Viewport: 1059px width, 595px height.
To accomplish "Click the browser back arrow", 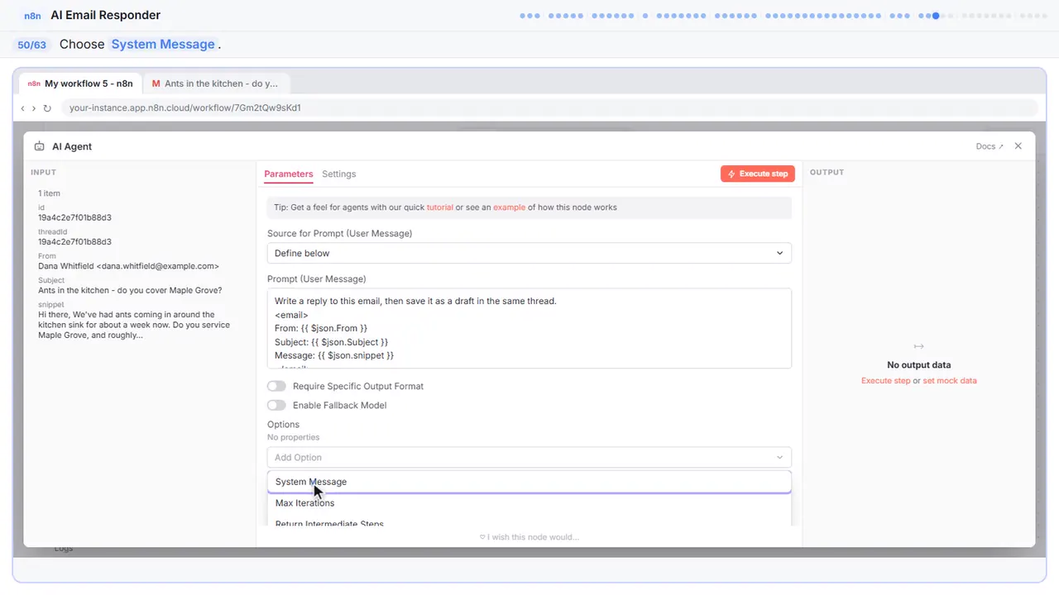I will point(22,108).
